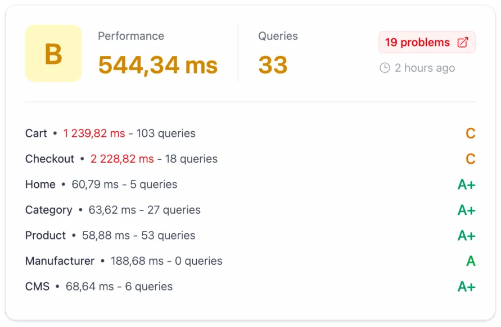Click the clock icon next to 2 hours ago
501x327 pixels.
point(385,68)
